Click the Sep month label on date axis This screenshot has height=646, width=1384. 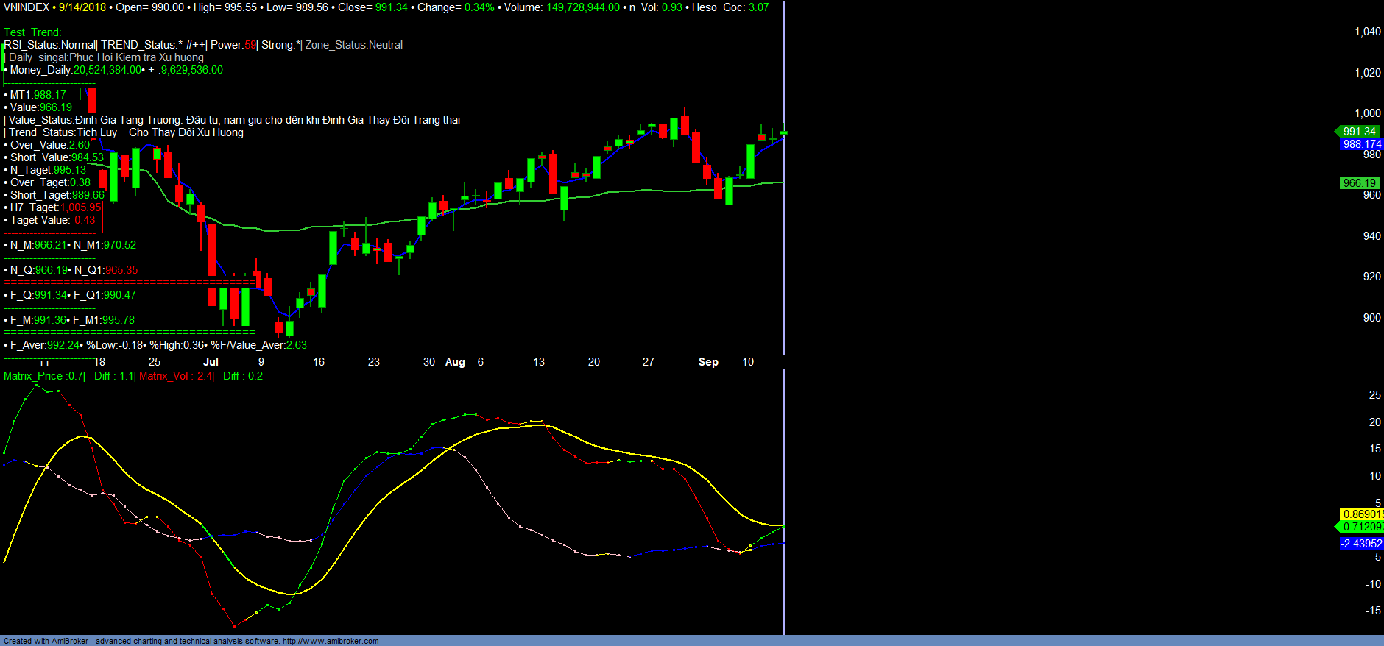pos(708,362)
